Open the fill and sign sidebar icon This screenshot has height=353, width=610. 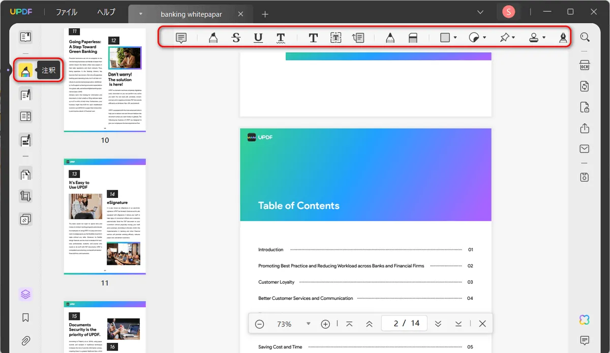point(25,140)
